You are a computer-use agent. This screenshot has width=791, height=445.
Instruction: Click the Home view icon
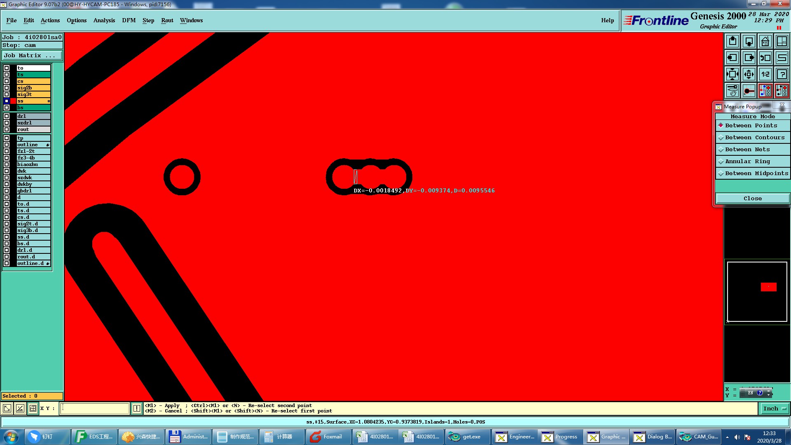(765, 41)
